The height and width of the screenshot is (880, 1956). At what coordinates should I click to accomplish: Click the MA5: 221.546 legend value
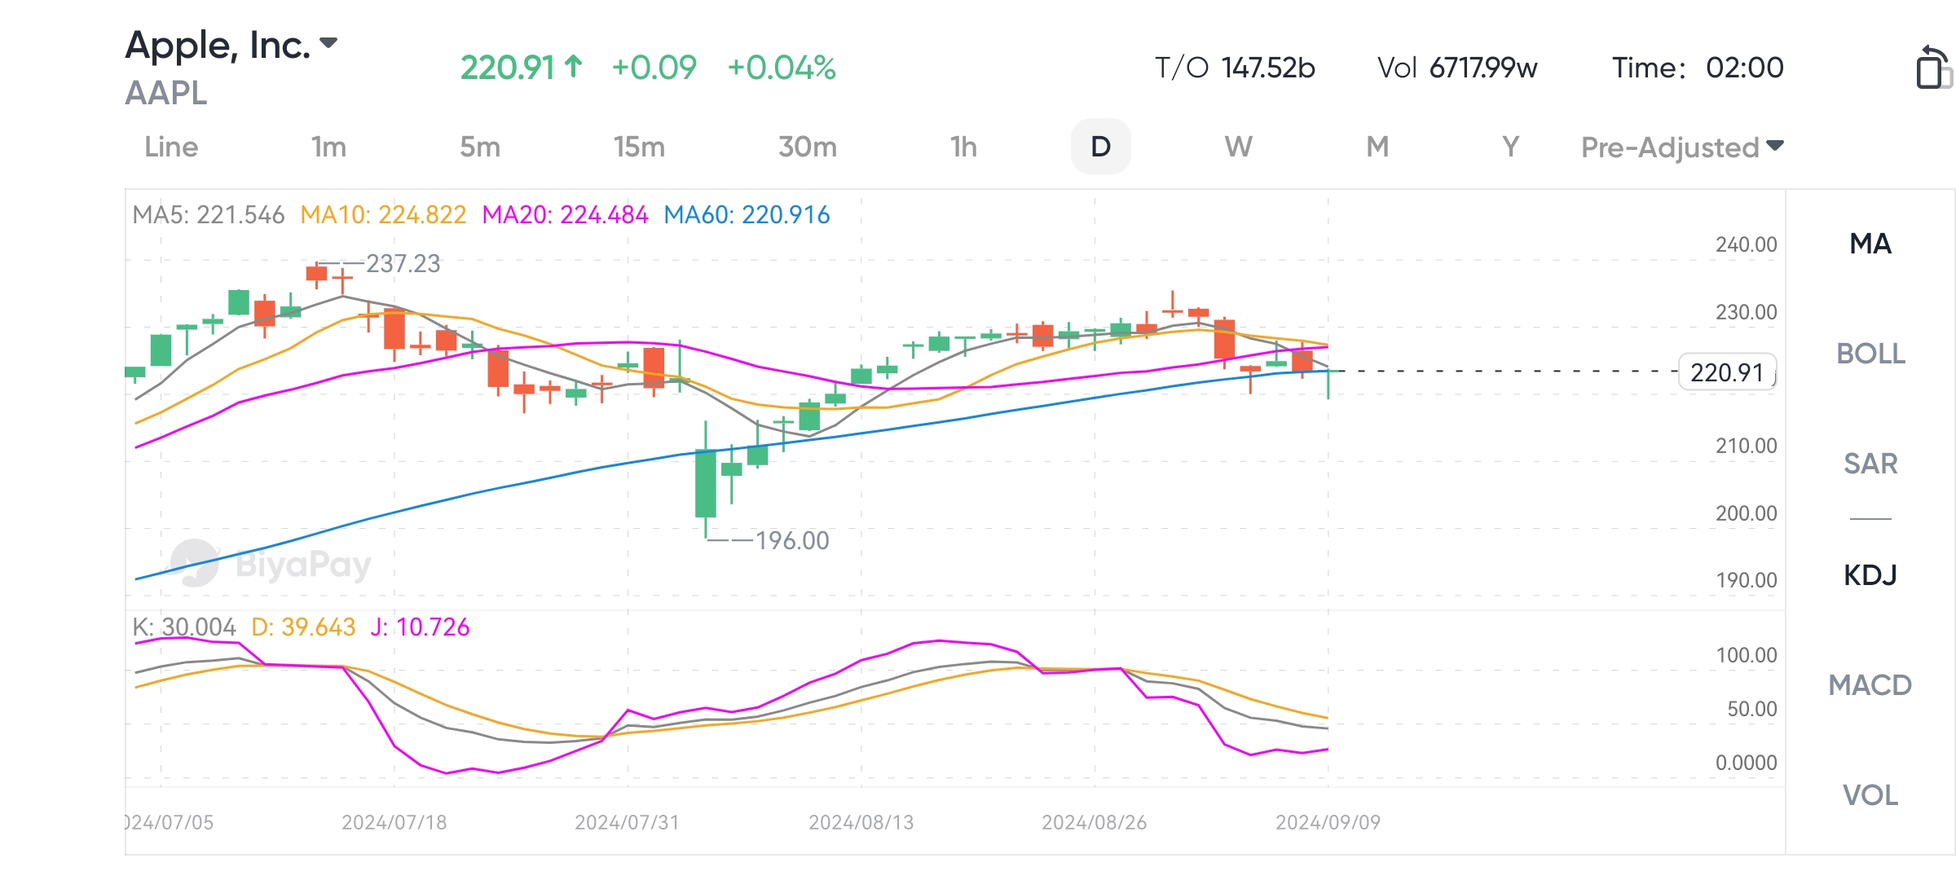209,215
